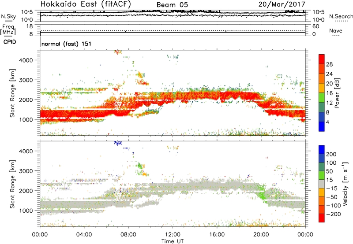The width and height of the screenshot is (353, 244).
Task: Click the grey -15 to 15 Velocity colorbar segment
Action: coord(322,184)
